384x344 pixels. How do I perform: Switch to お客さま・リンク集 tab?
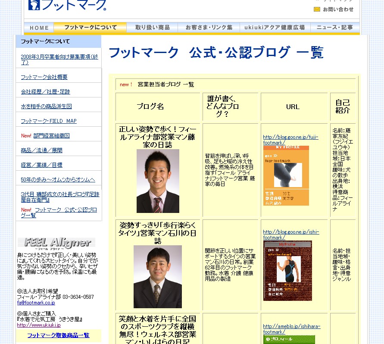209,28
